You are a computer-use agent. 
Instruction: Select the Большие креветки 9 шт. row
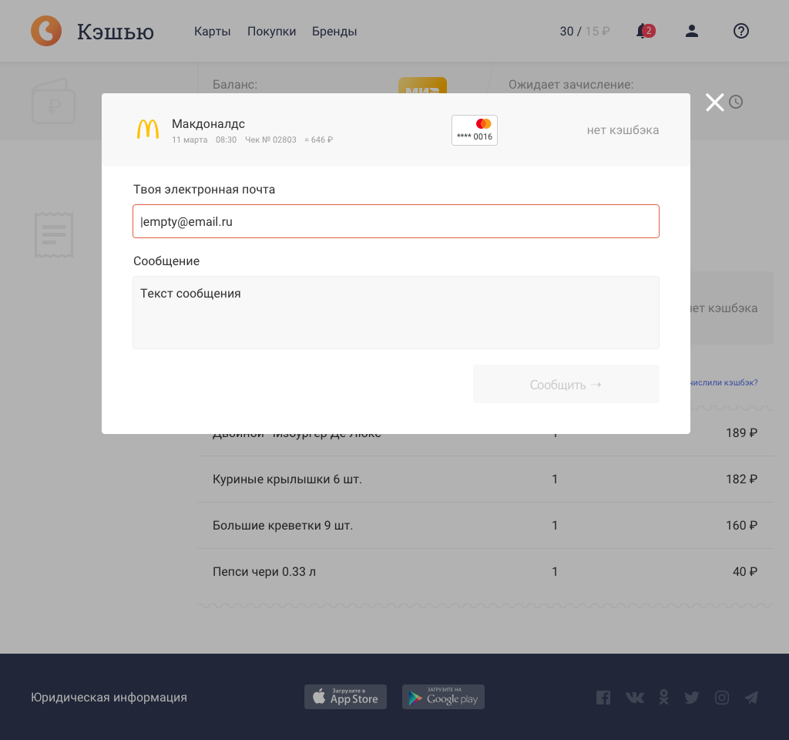[x=485, y=526]
